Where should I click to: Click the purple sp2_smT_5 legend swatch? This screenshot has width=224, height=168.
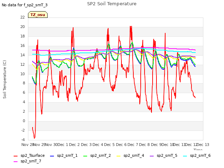152,156
